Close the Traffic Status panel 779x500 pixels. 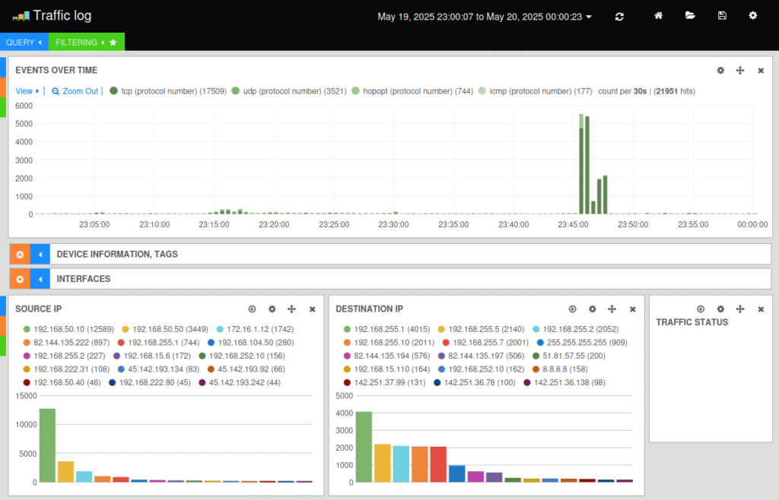coord(761,309)
